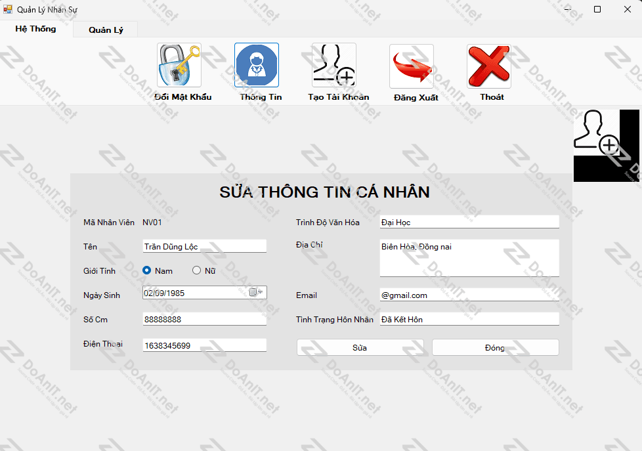Click the Tạo Tài Khoản add-user icon
Viewport: 642px width, 451px height.
[x=334, y=65]
